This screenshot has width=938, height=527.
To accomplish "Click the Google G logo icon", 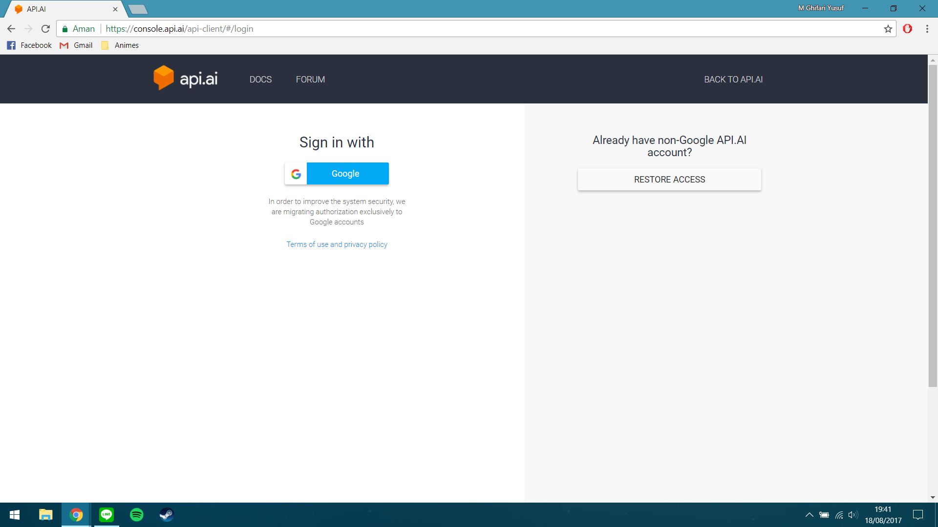I will (x=296, y=174).
